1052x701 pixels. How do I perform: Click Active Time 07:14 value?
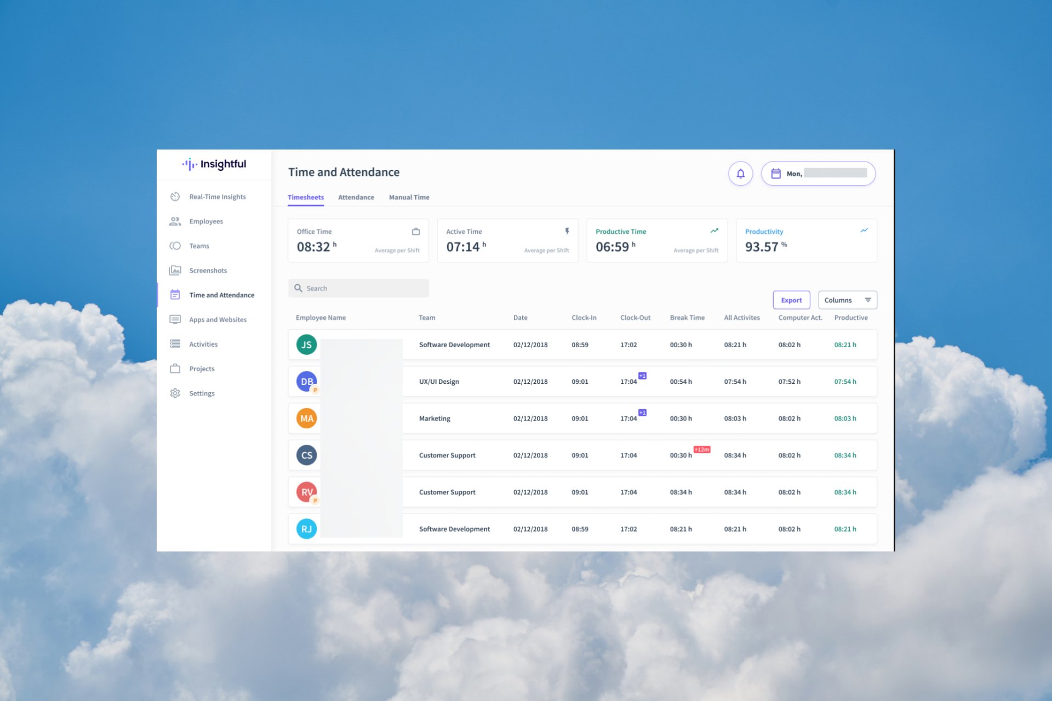coord(466,247)
